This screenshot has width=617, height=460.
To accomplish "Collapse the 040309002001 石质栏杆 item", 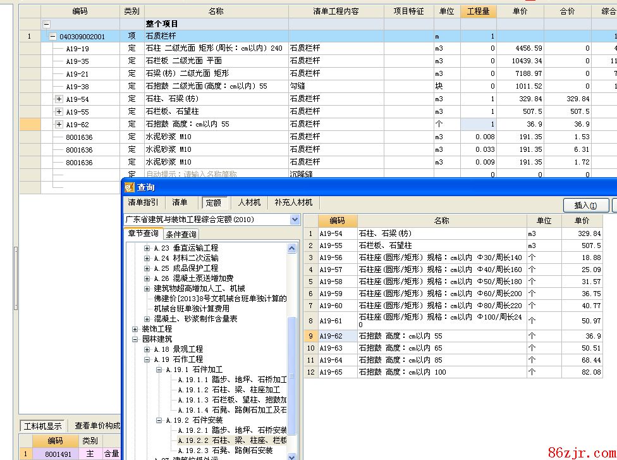I will (52, 37).
